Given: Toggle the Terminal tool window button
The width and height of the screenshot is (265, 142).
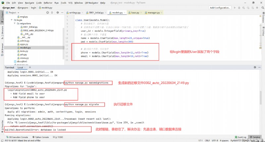Looking at the screenshot, I should point(255,137).
